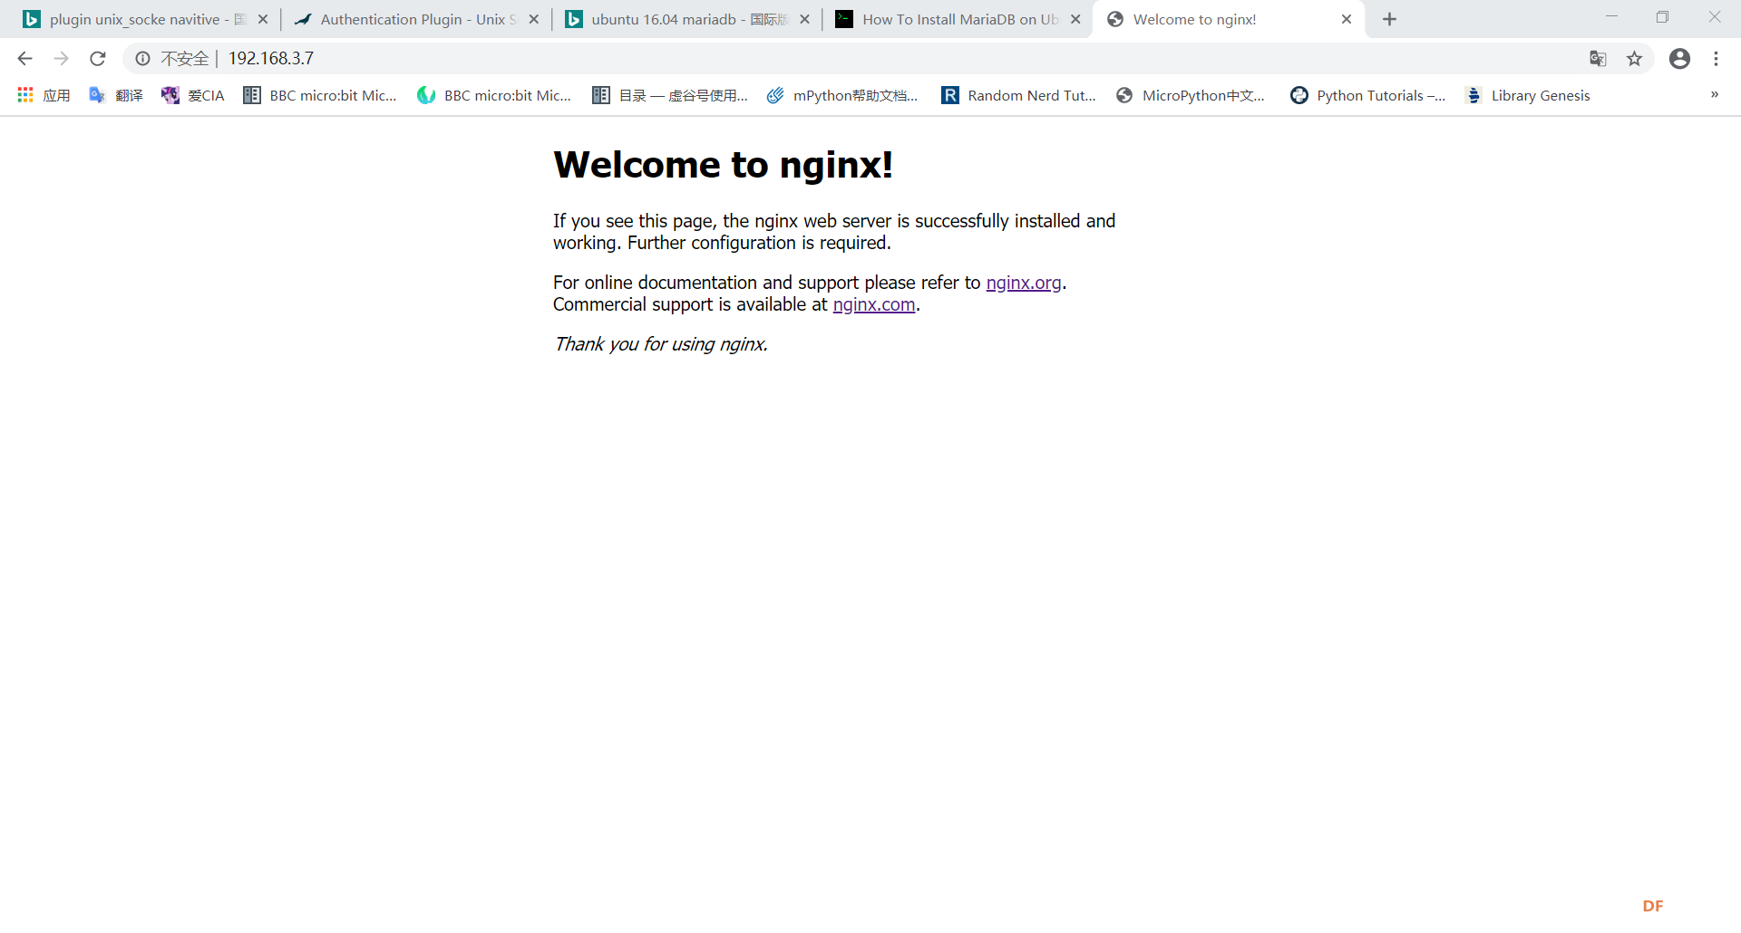Switch to ubuntu 16.04 mariadb tab
This screenshot has height=933, width=1741.
[x=688, y=19]
